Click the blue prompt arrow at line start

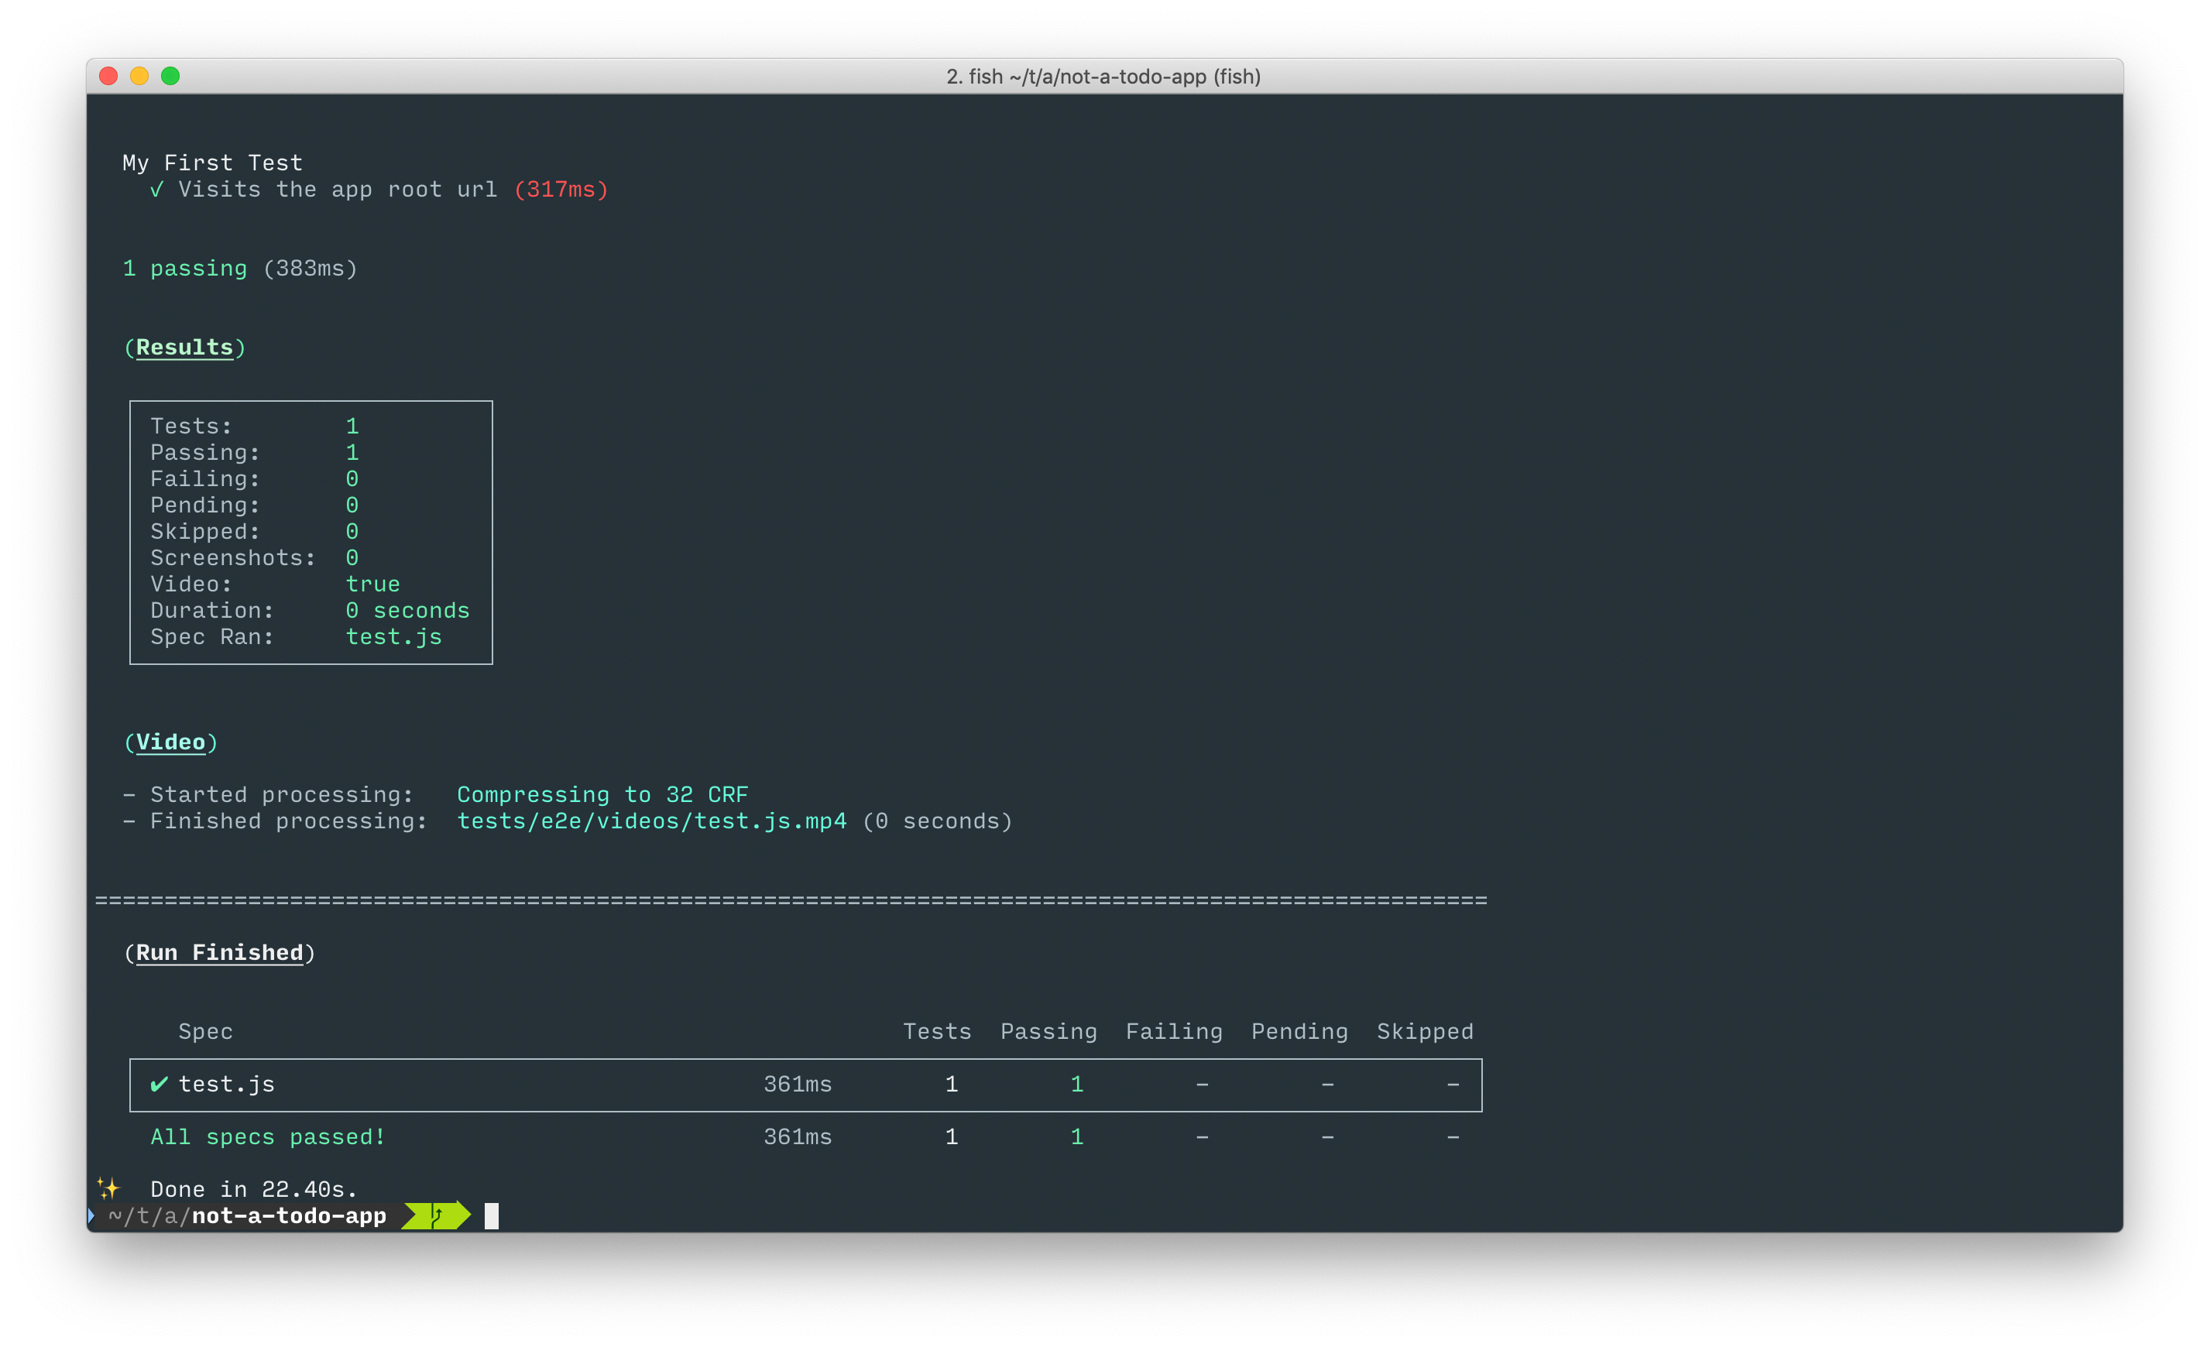coord(91,1216)
